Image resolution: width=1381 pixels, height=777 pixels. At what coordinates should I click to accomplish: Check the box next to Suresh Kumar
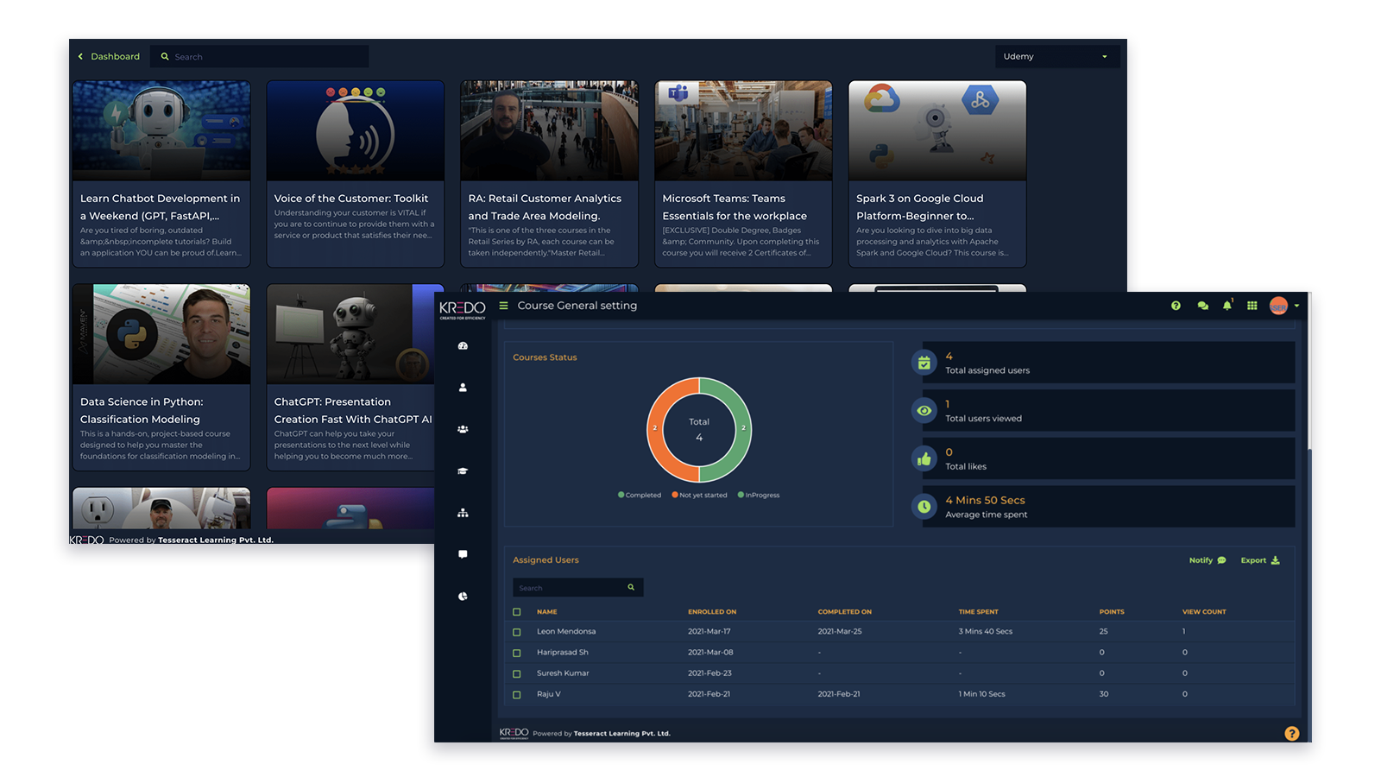(x=517, y=673)
